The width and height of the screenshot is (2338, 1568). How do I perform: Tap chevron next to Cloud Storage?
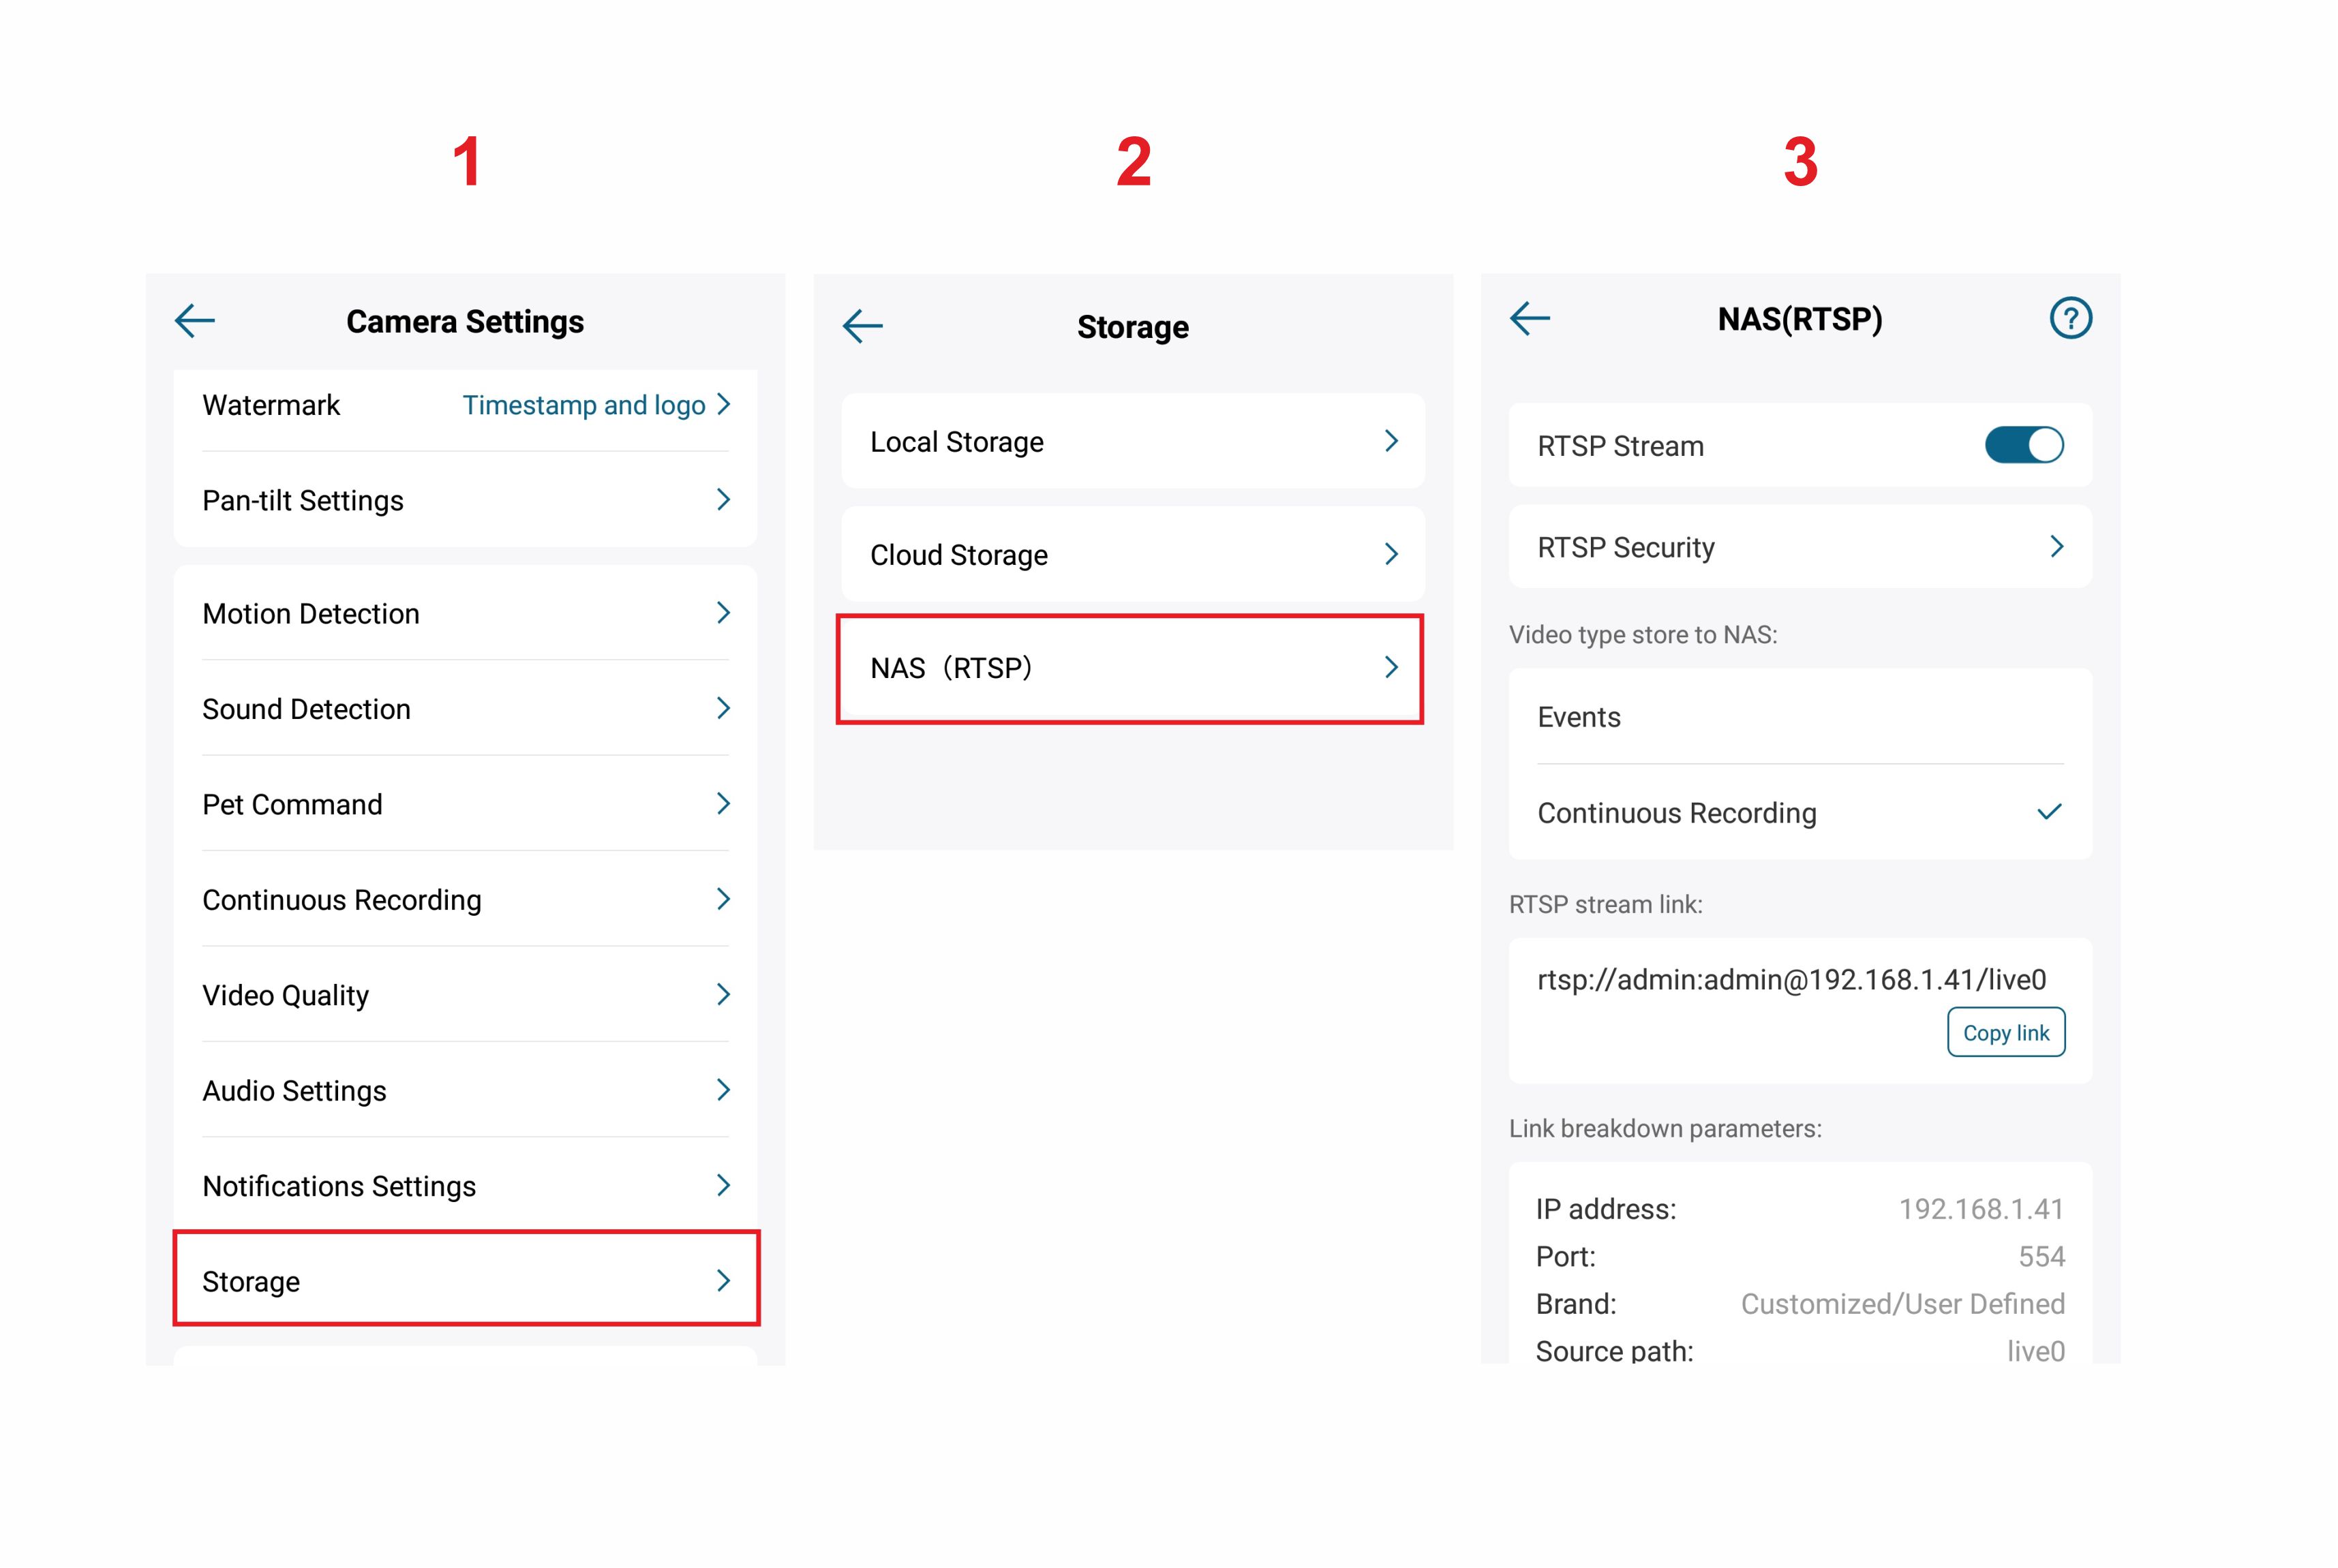pos(1390,554)
